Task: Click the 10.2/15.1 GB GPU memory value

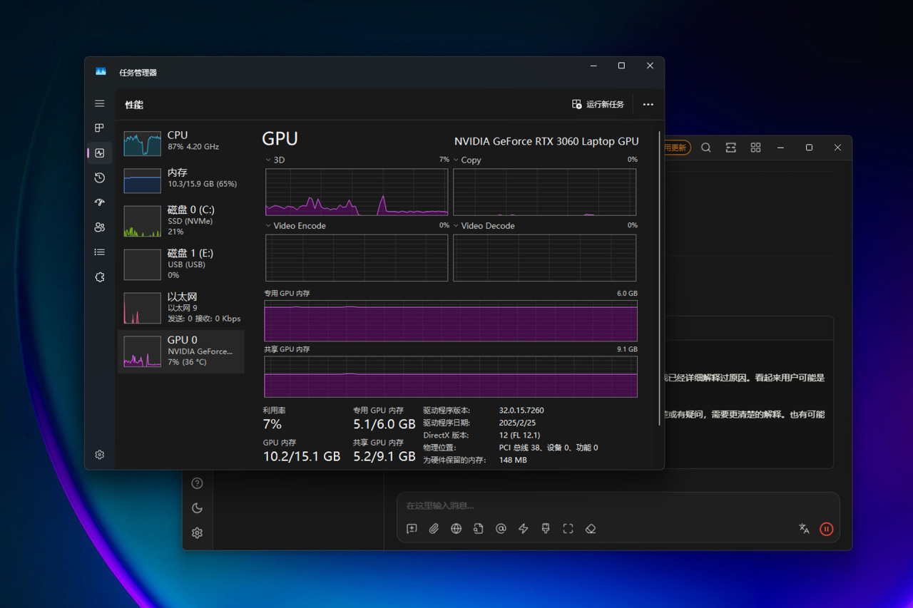Action: 302,456
